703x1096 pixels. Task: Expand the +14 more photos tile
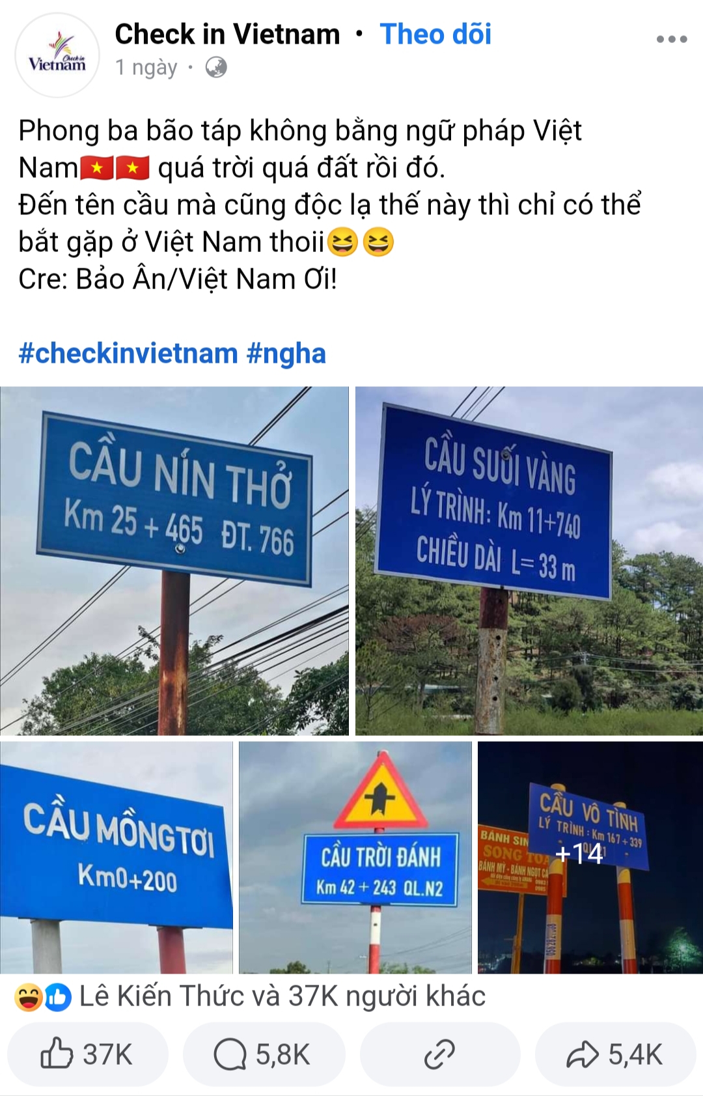tap(590, 858)
